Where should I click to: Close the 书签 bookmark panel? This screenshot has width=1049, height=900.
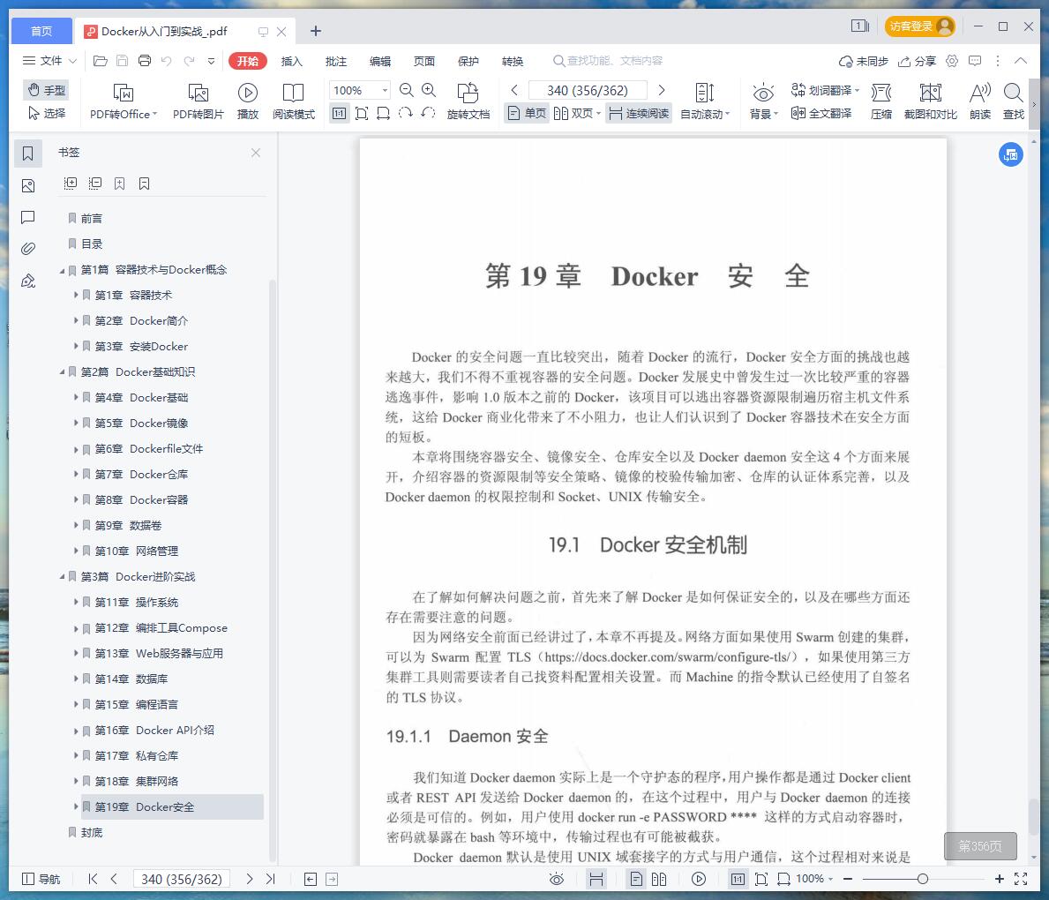tap(256, 153)
